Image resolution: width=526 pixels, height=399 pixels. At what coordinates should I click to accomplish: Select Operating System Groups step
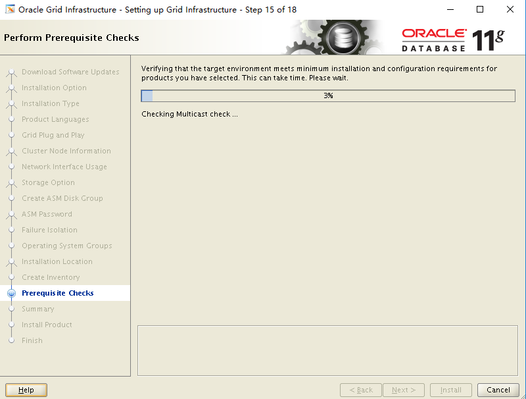67,246
